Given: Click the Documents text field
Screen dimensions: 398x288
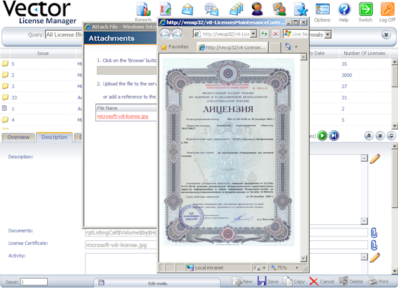Looking at the screenshot, I should click(121, 232).
